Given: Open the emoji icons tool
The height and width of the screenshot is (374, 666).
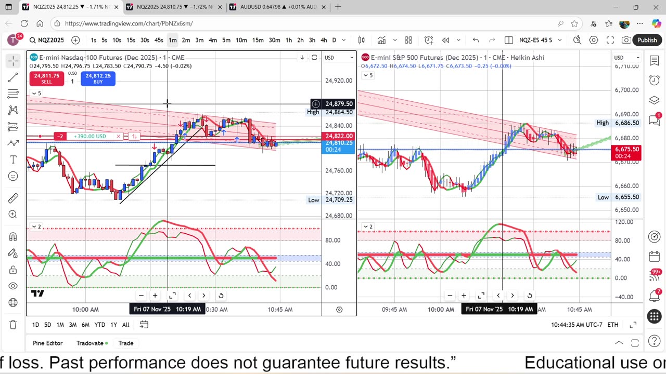Looking at the screenshot, I should point(13,176).
